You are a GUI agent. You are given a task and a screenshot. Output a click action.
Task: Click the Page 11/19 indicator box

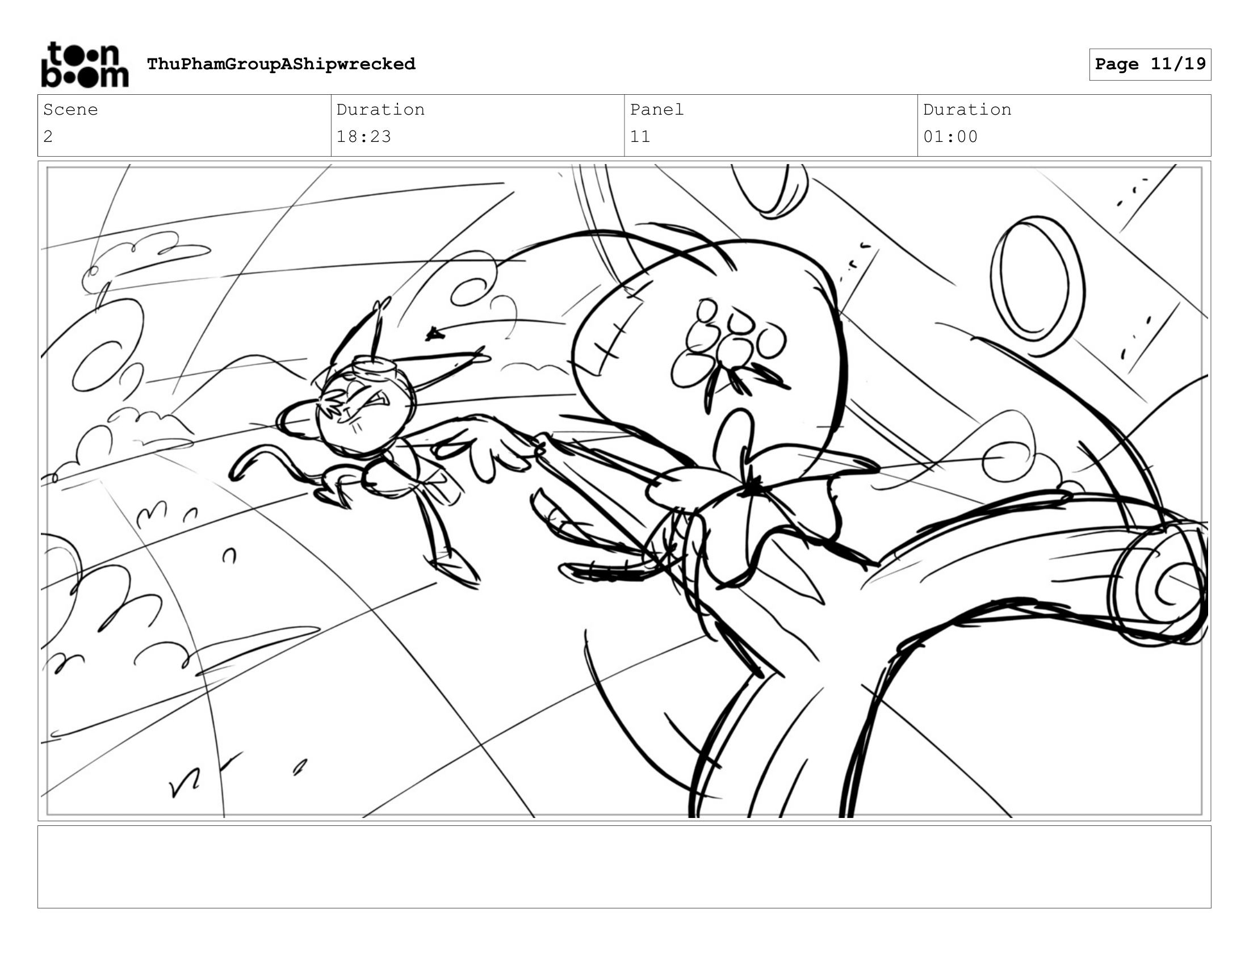click(x=1150, y=64)
